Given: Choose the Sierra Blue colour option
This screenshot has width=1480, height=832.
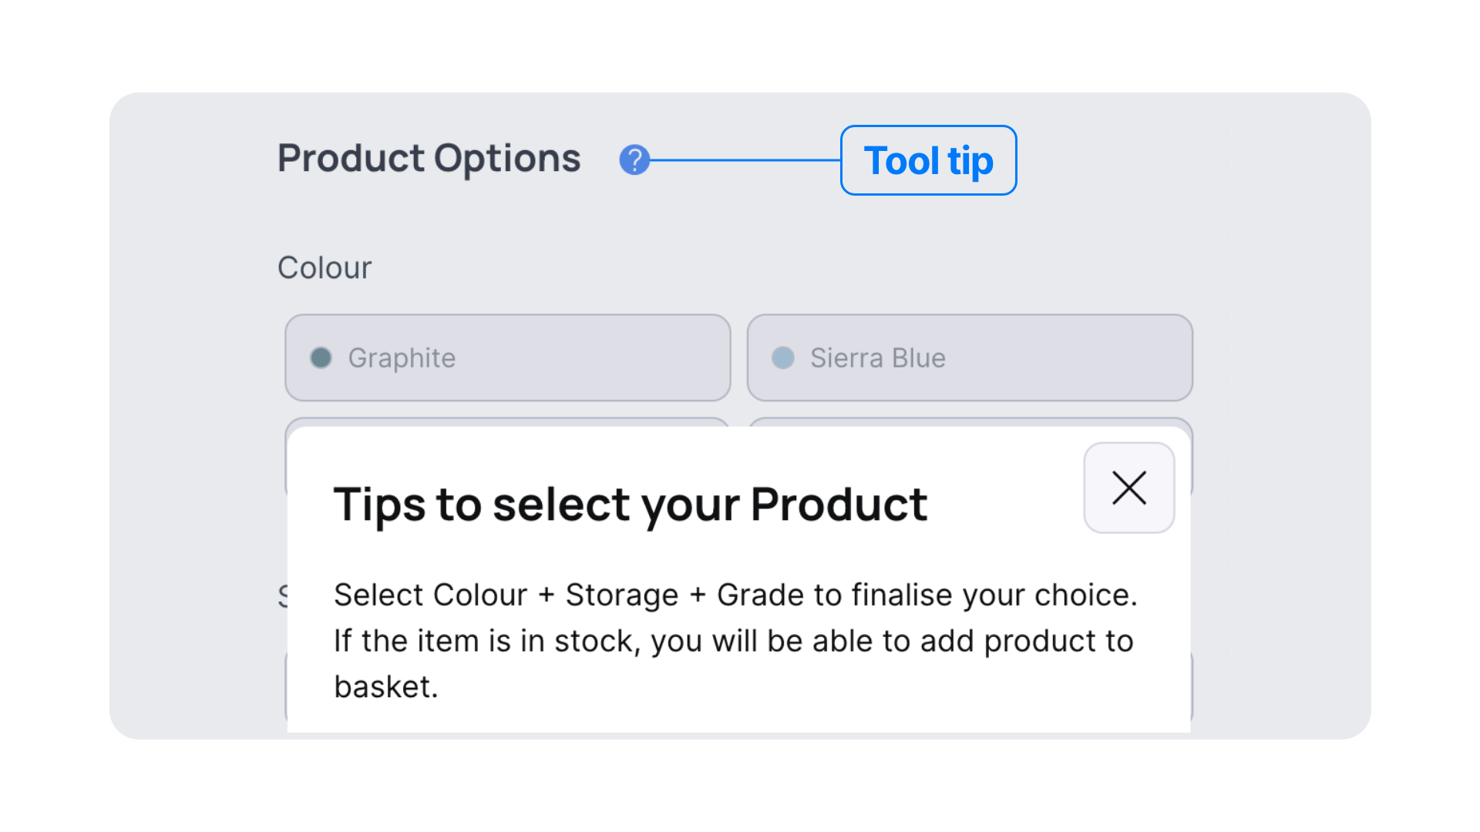Looking at the screenshot, I should (x=970, y=357).
